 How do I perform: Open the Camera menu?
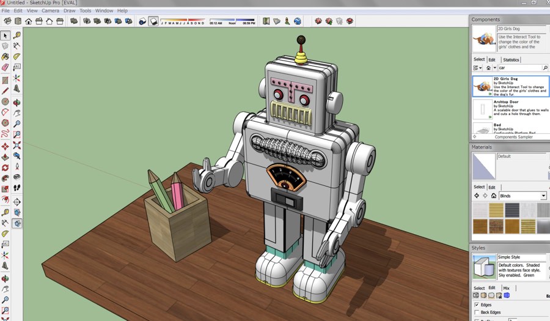click(50, 10)
